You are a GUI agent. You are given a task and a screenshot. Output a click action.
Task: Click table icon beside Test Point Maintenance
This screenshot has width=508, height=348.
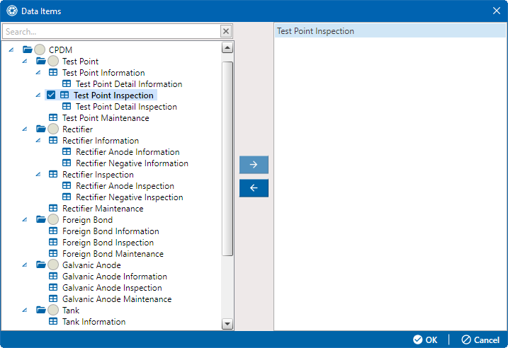coord(53,117)
